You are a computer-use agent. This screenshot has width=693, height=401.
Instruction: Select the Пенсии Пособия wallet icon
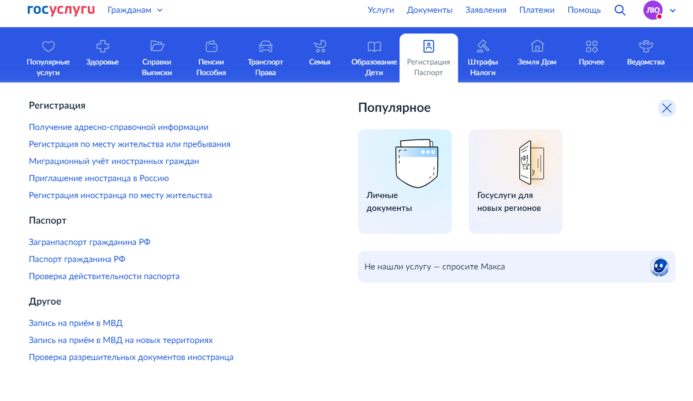211,46
